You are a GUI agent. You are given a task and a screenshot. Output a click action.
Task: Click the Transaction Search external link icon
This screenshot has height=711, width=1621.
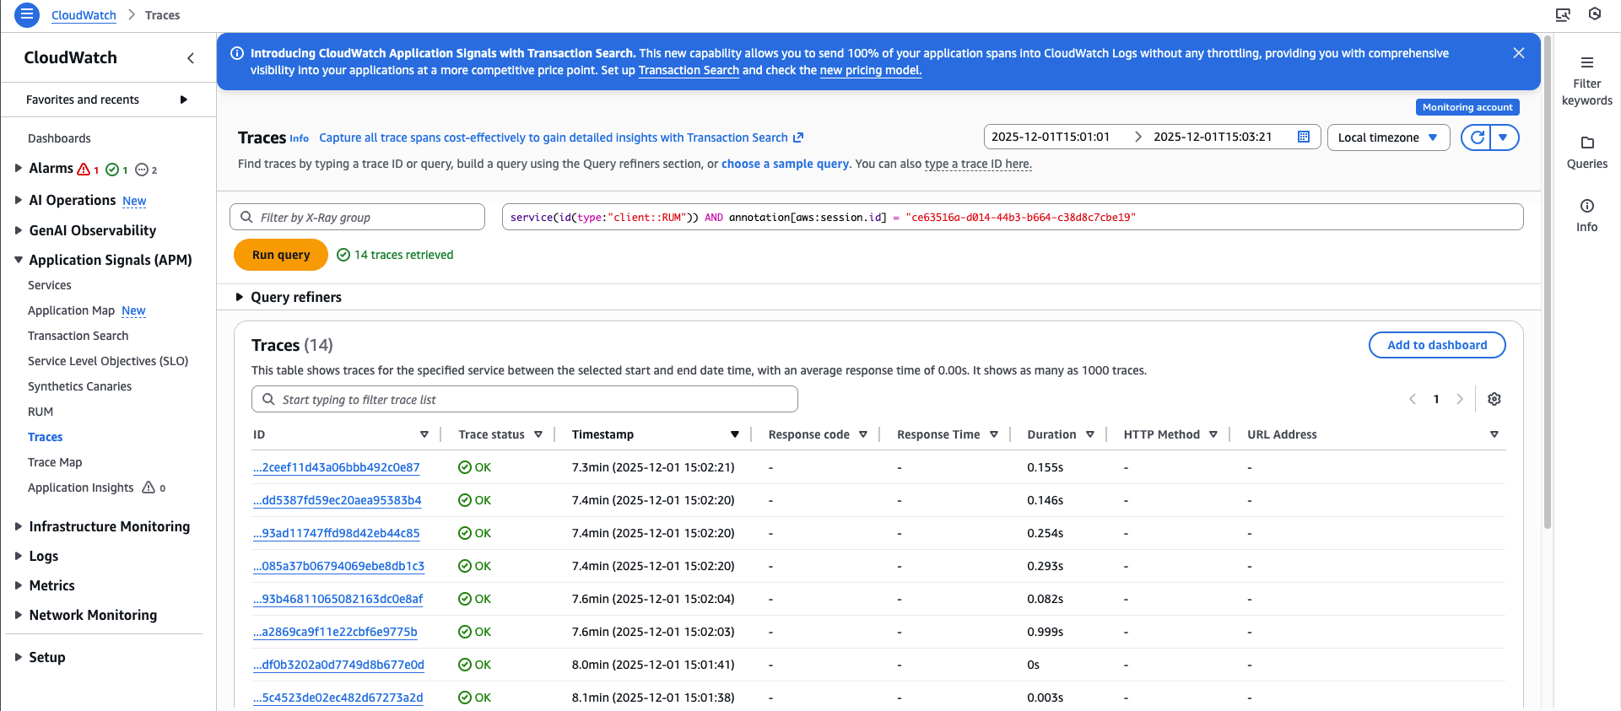tap(798, 137)
